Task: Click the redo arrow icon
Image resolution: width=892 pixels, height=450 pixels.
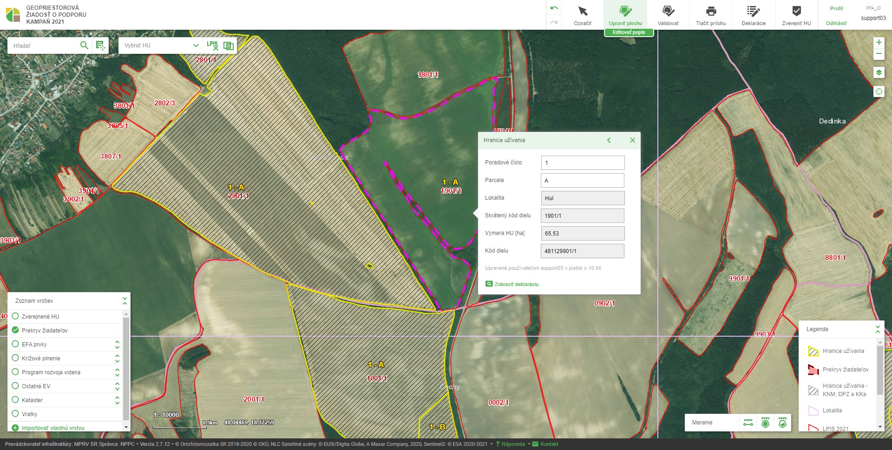Action: 554,22
